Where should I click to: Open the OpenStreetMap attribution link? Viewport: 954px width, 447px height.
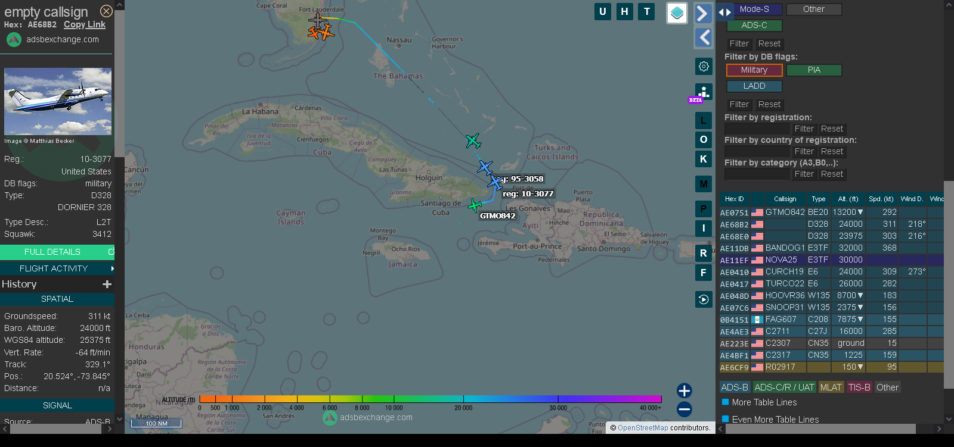[x=643, y=428]
